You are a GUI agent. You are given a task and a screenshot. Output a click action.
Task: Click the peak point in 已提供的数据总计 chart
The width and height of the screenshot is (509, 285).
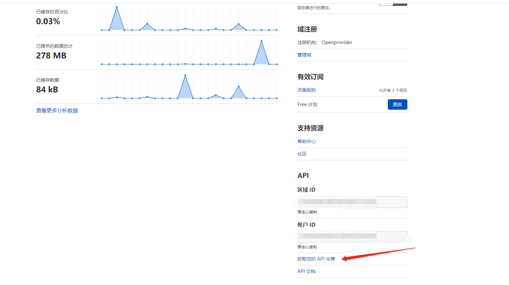(x=261, y=41)
